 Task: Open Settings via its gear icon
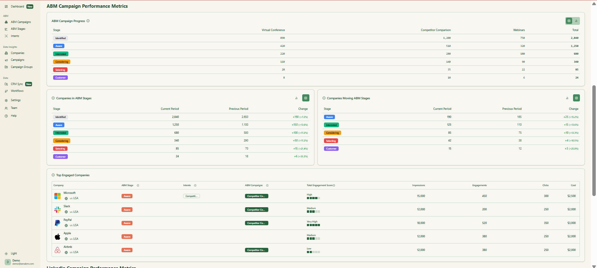coord(6,100)
